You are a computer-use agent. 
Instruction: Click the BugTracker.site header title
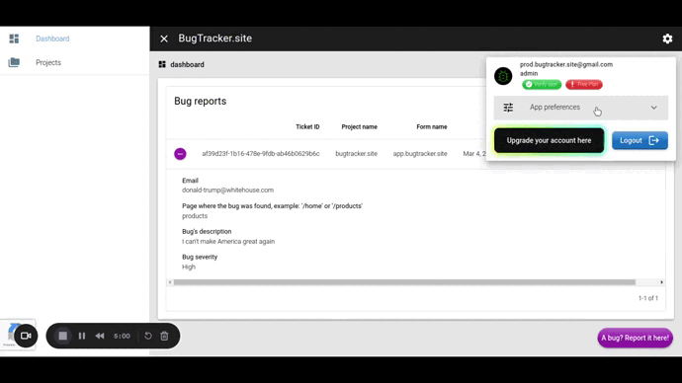pos(214,38)
